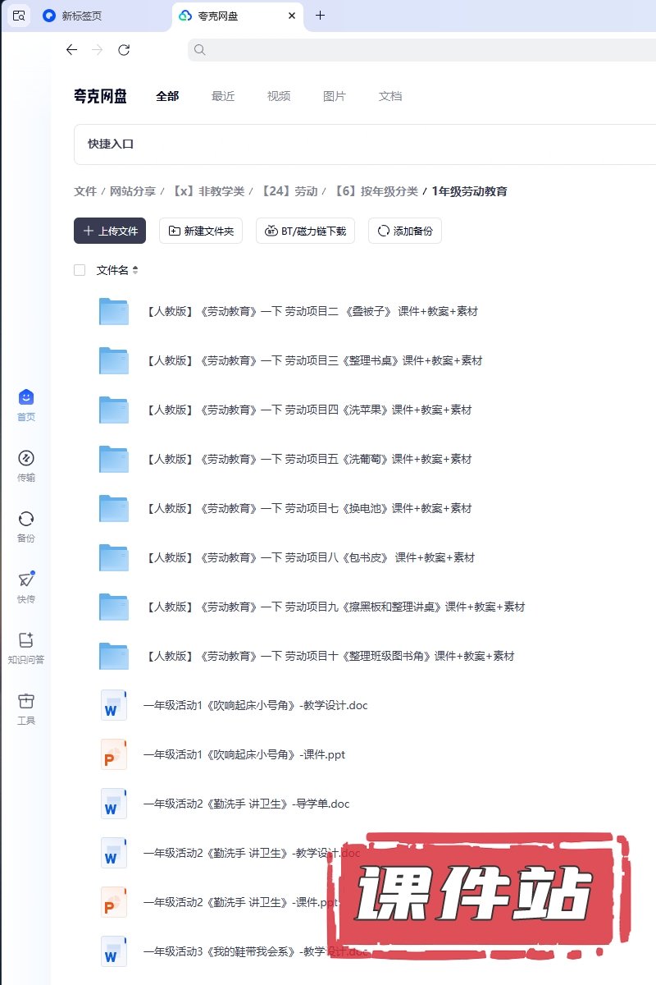Click the 上传文件 upload button
Screen dimensions: 656x985
110,231
